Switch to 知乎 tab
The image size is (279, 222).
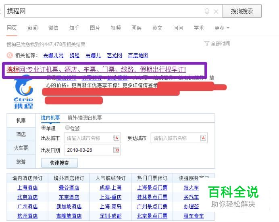click(74, 28)
